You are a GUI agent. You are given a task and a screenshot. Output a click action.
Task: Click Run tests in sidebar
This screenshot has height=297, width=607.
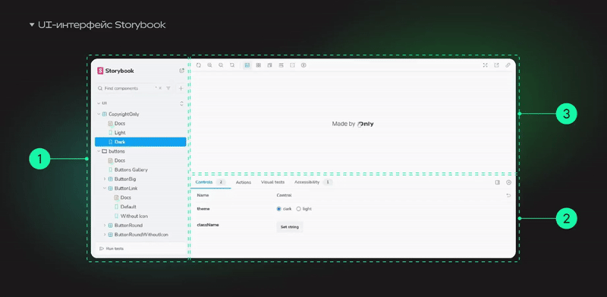(x=112, y=248)
